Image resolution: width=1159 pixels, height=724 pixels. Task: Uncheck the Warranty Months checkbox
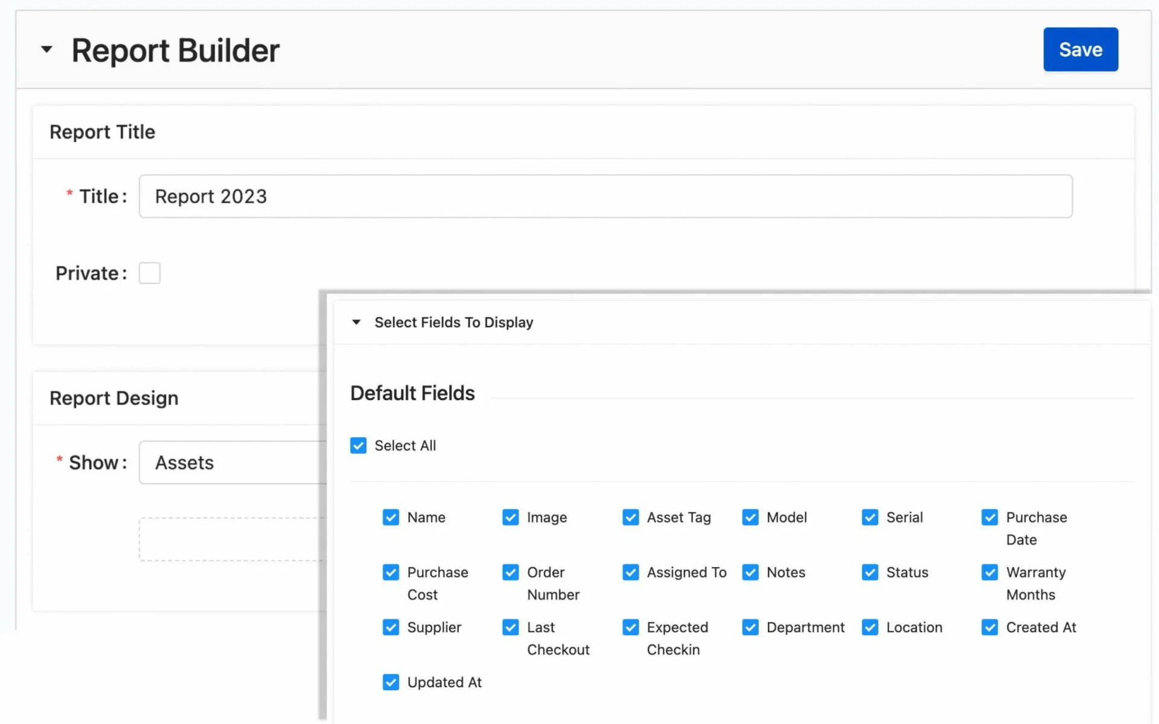tap(989, 572)
